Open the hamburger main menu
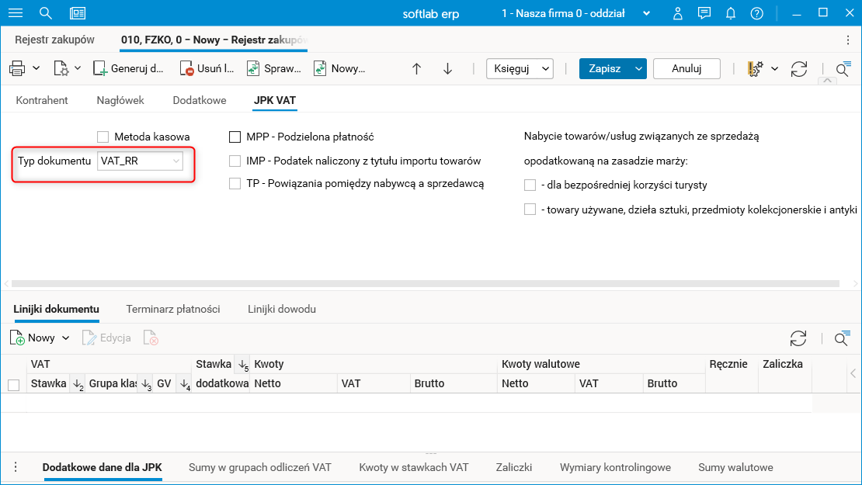Image resolution: width=862 pixels, height=485 pixels. (x=15, y=13)
